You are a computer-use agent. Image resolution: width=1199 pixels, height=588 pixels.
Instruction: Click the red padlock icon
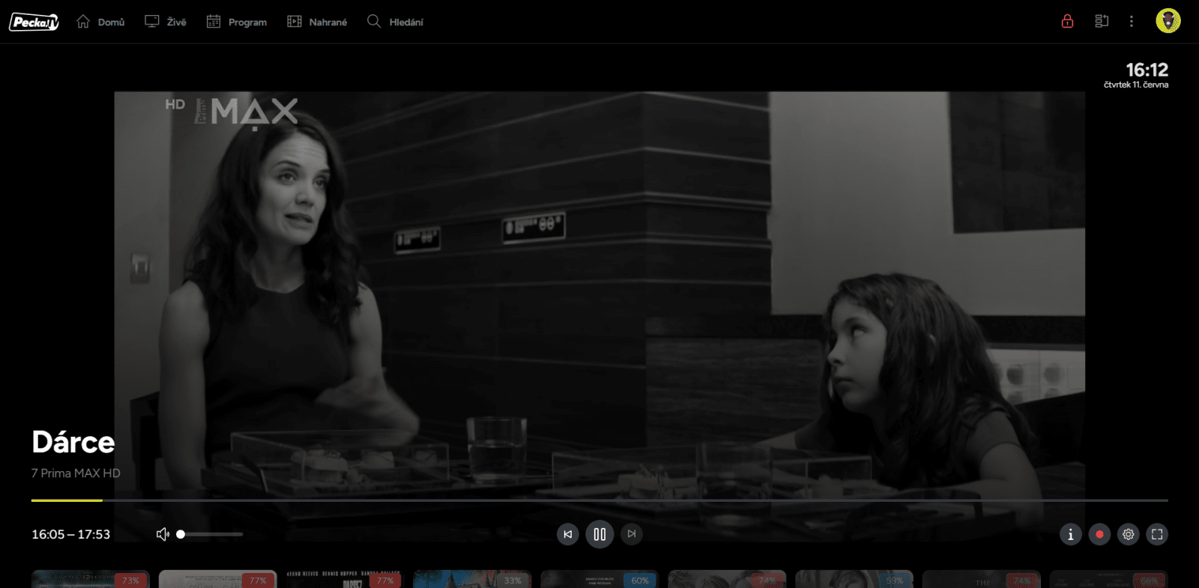1067,21
